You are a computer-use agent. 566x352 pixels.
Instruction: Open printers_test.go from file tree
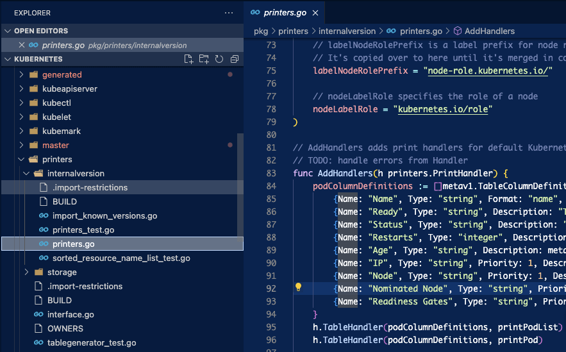point(83,230)
